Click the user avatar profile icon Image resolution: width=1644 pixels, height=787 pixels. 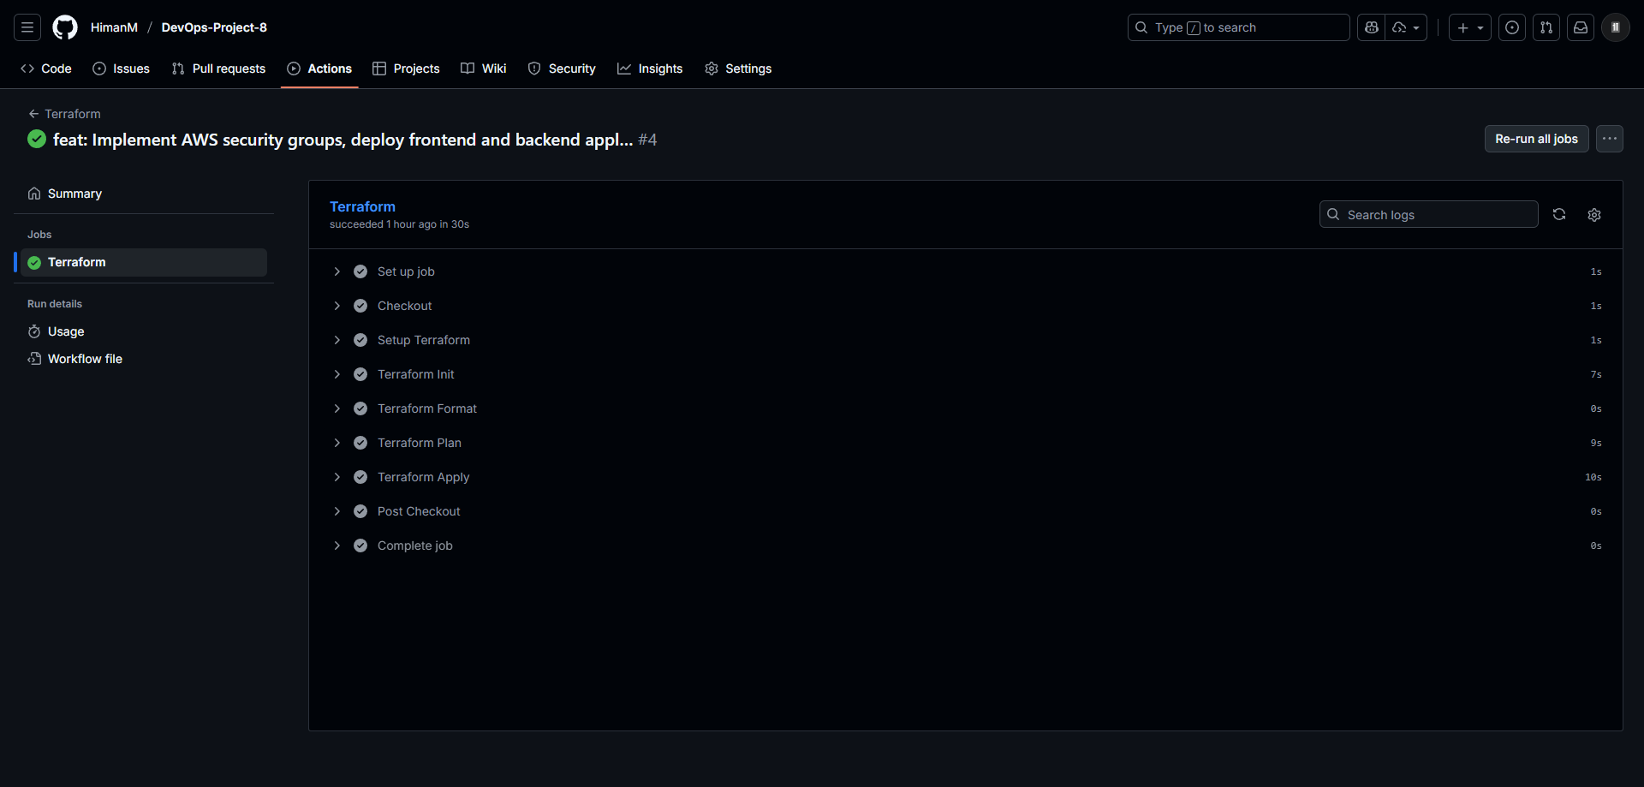(x=1615, y=27)
